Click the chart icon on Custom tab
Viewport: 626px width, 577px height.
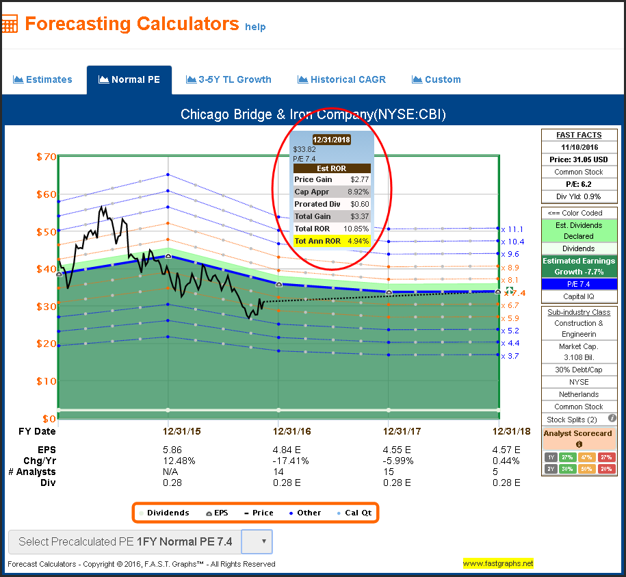click(417, 79)
